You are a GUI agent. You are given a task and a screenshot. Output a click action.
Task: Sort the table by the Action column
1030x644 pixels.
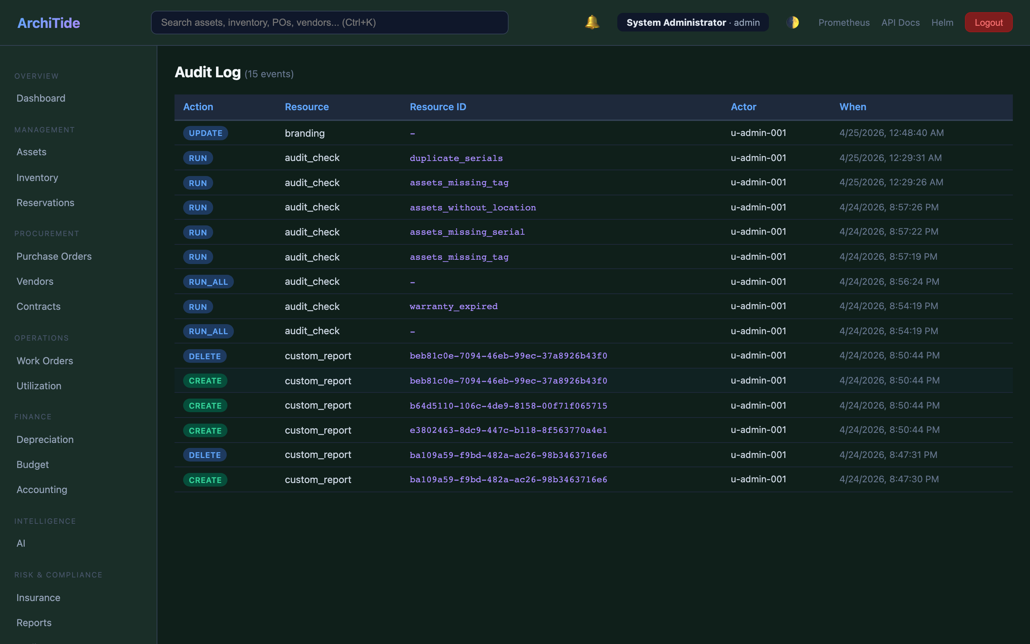pos(198,107)
